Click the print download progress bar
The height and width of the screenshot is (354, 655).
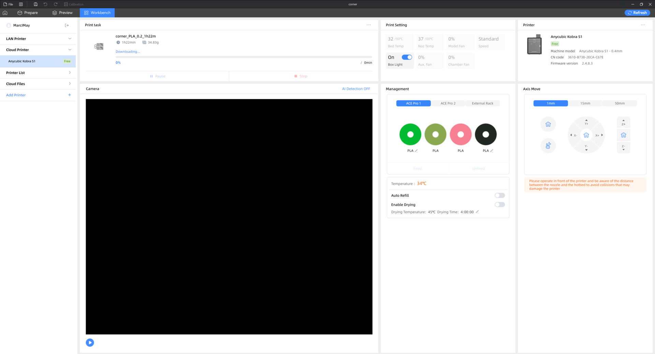244,57
